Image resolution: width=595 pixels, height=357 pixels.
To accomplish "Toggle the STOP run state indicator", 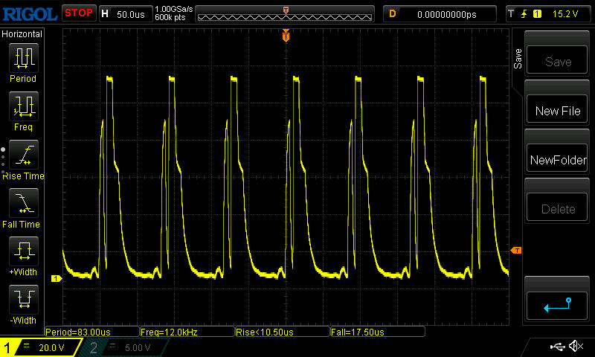I will pyautogui.click(x=78, y=13).
